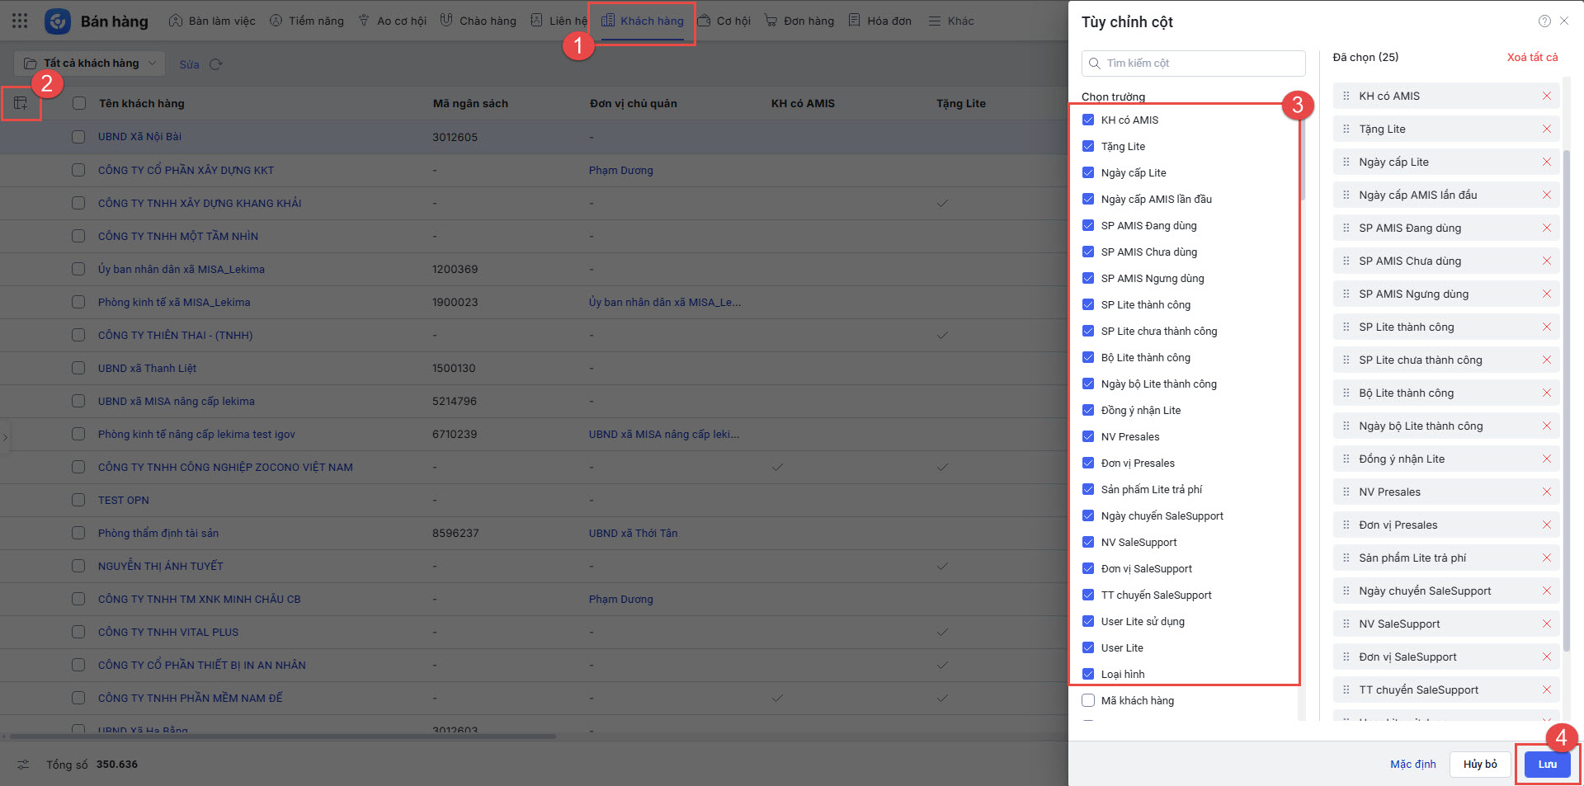Click the column customization icon in table header

(x=21, y=103)
